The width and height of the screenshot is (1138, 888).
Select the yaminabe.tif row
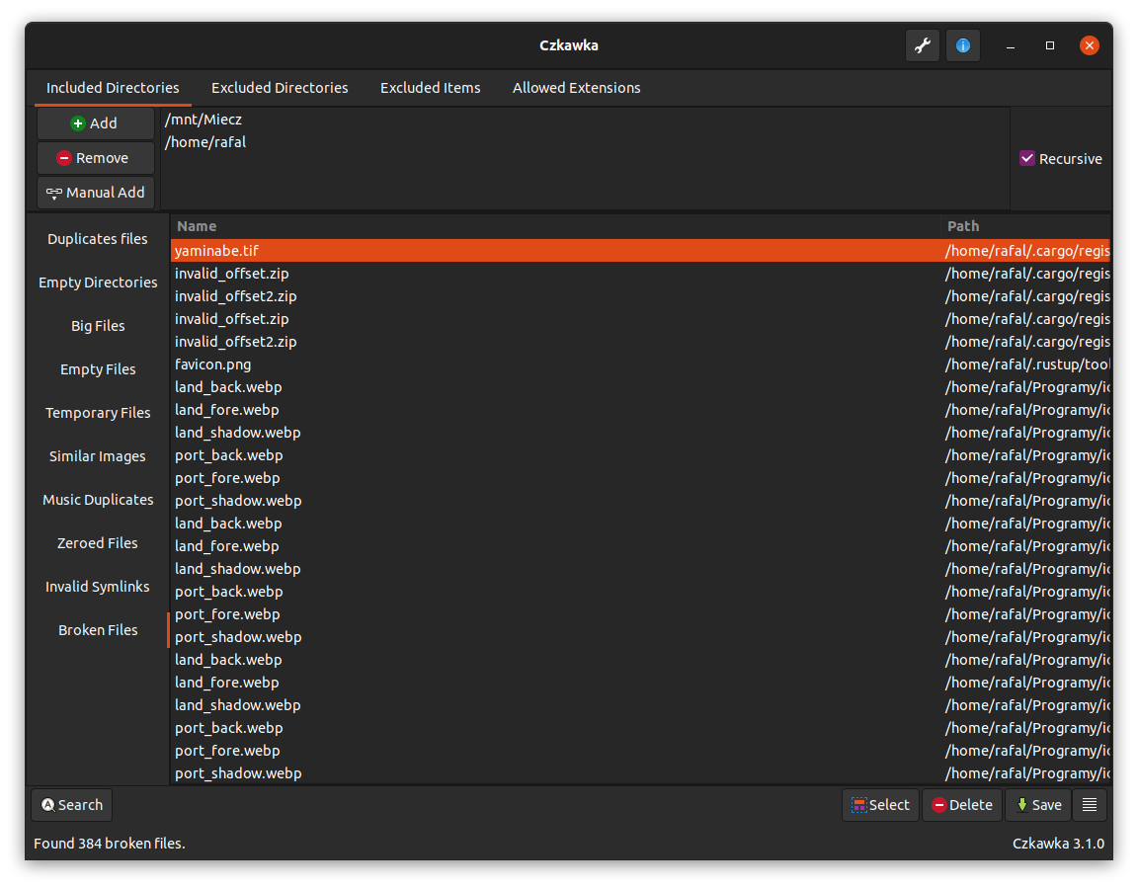pos(641,250)
